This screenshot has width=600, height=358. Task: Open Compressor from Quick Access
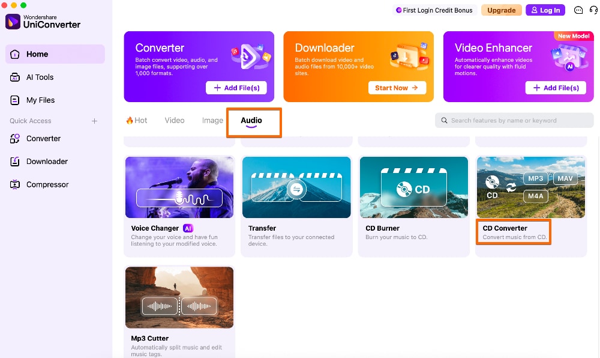click(55, 184)
